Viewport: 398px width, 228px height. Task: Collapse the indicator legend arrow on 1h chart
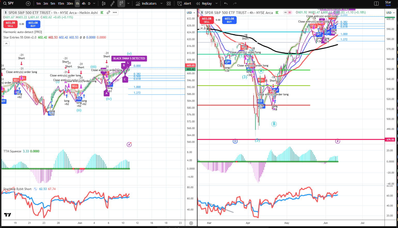pos(6,44)
